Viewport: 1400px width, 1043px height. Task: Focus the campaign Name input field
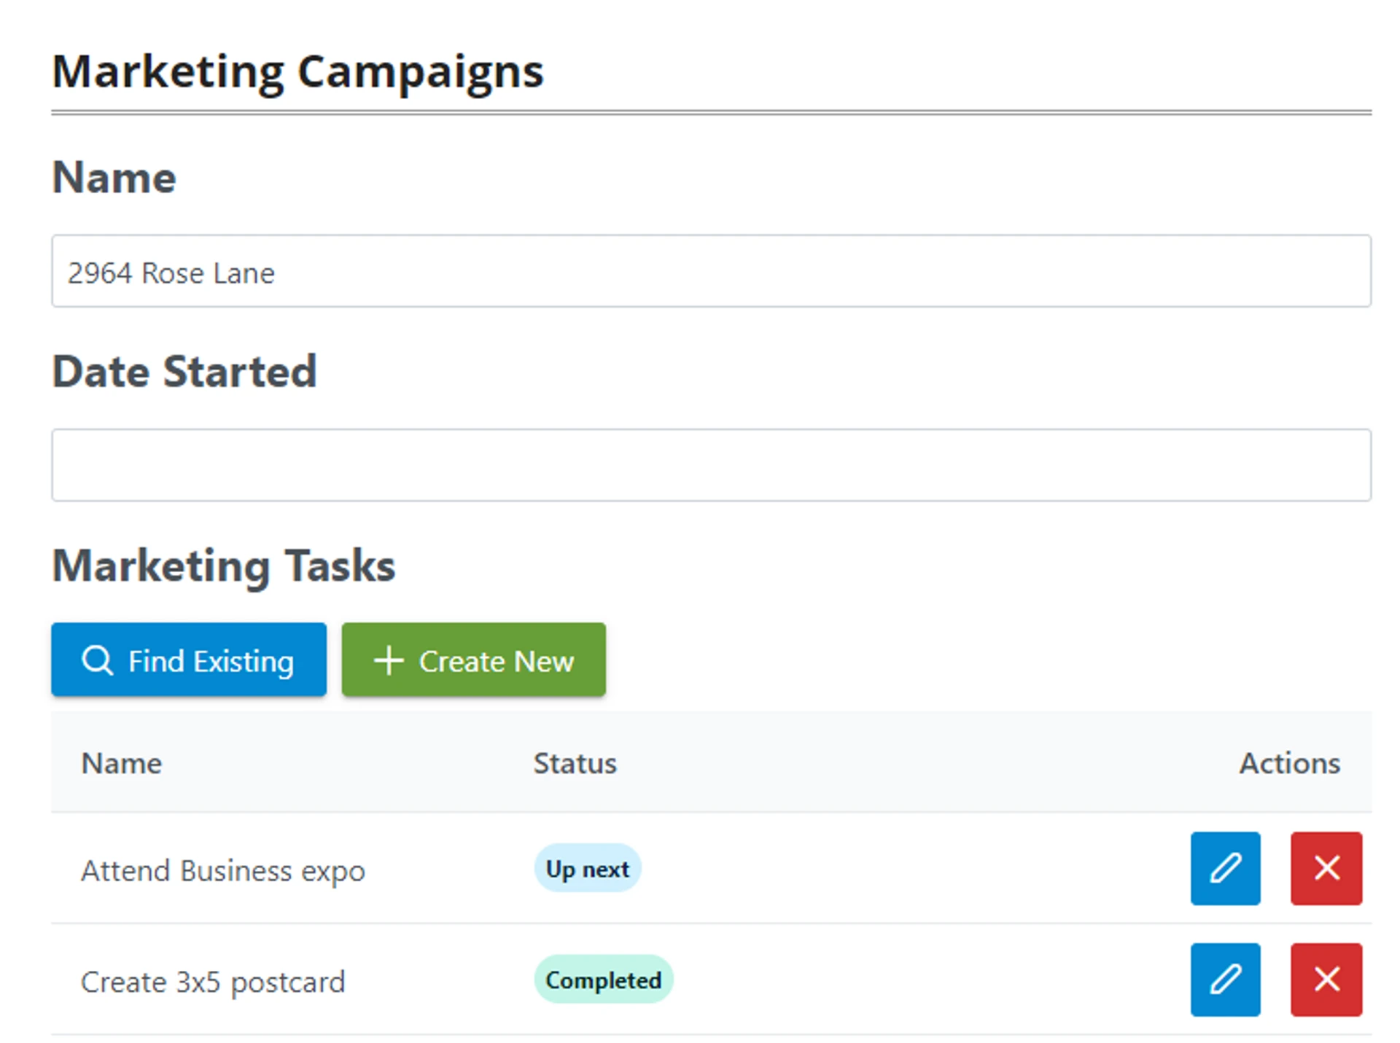(710, 271)
